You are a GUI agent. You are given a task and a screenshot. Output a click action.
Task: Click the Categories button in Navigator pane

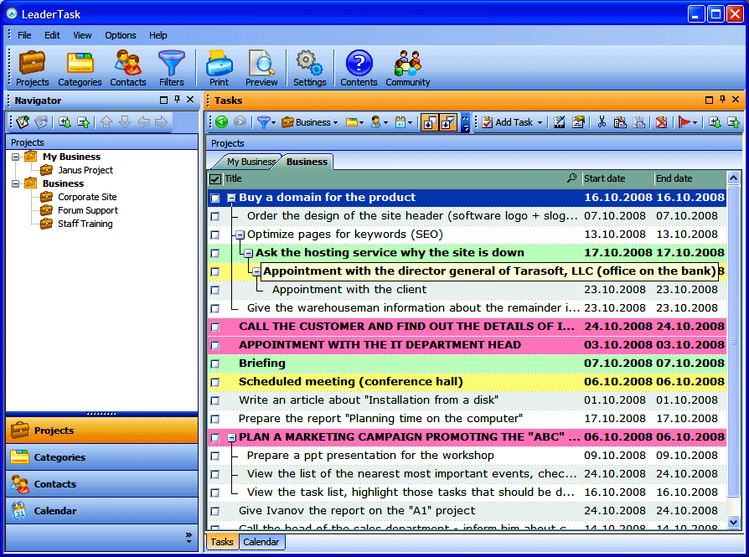(101, 457)
